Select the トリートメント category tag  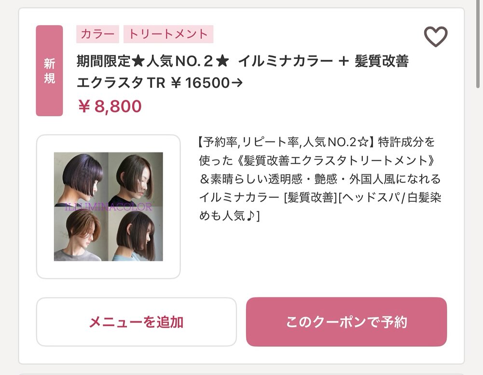pyautogui.click(x=168, y=34)
